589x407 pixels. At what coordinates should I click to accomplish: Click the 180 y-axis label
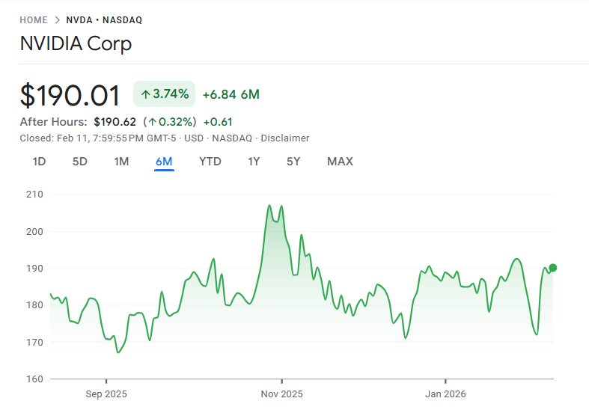34,305
